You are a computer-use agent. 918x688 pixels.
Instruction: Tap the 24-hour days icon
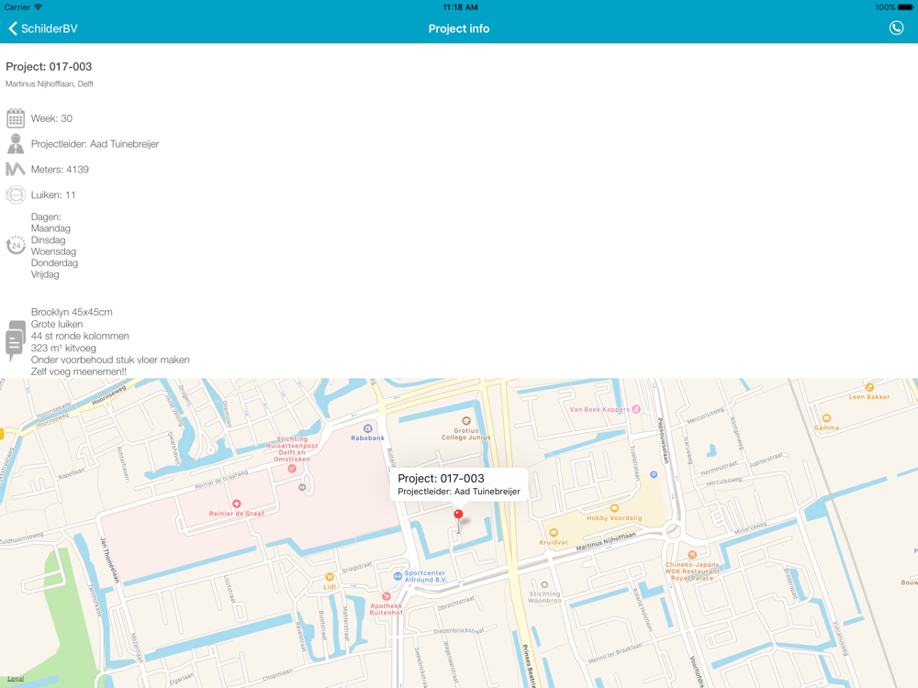point(16,245)
